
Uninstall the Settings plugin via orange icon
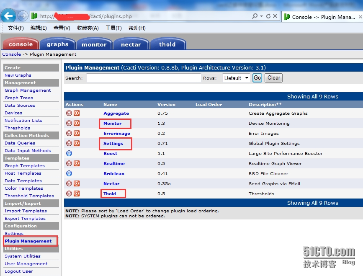point(77,143)
